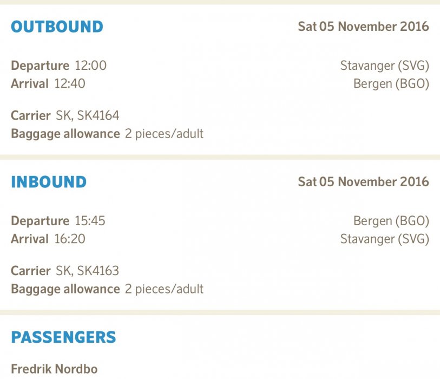
Task: Select Stavanger (SVG) in the outbound section
Action: coord(384,66)
